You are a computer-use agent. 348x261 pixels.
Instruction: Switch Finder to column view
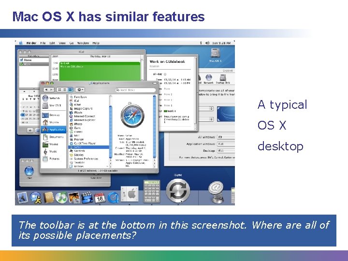[x=70, y=90]
